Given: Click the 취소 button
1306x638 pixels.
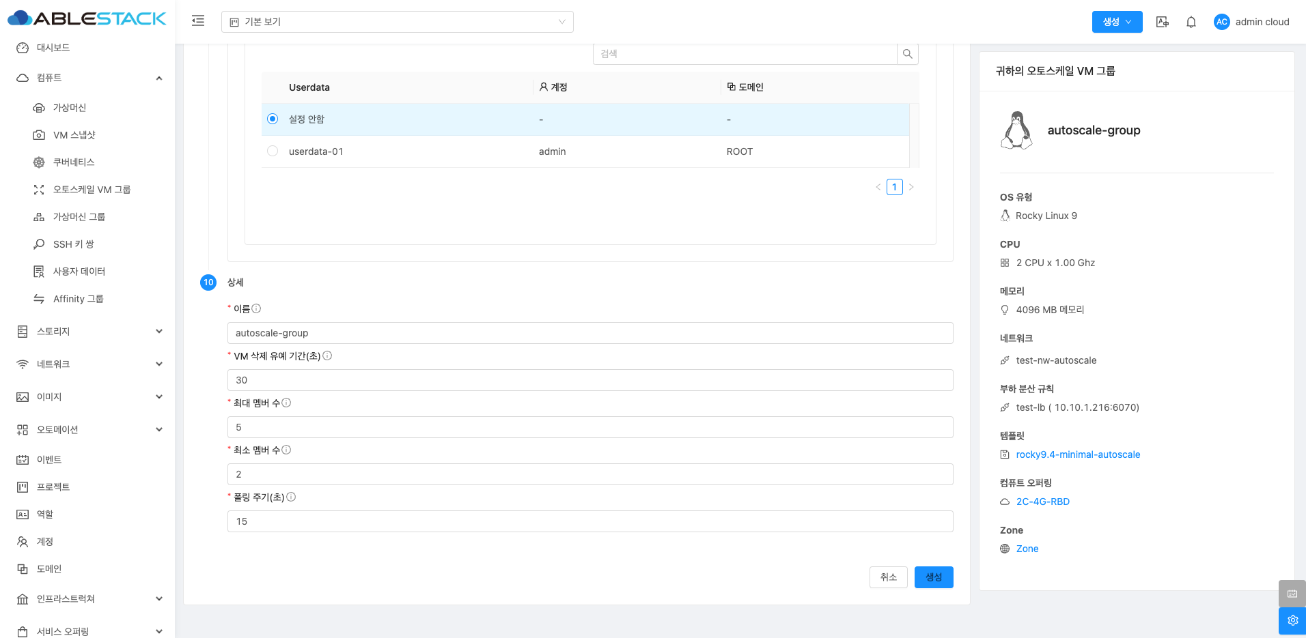Looking at the screenshot, I should 888,577.
